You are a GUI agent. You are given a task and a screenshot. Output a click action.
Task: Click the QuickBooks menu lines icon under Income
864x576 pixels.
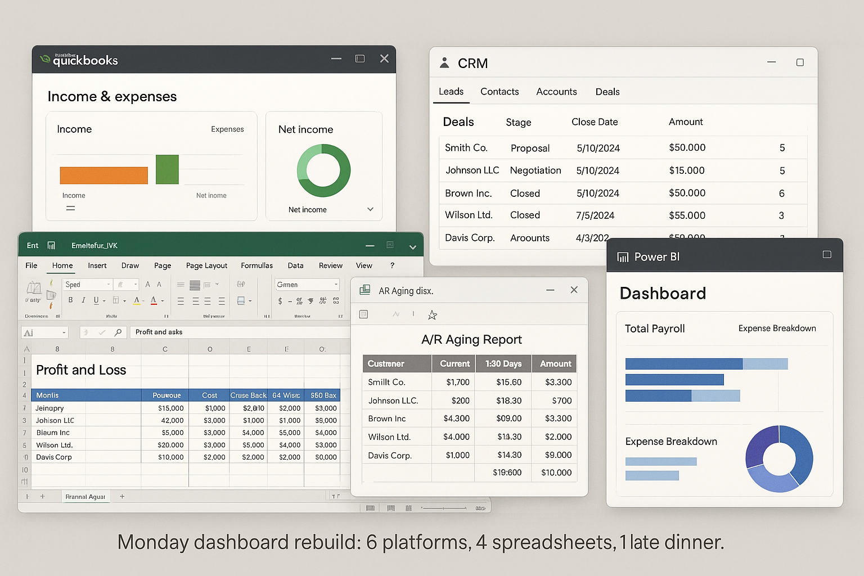(x=70, y=208)
